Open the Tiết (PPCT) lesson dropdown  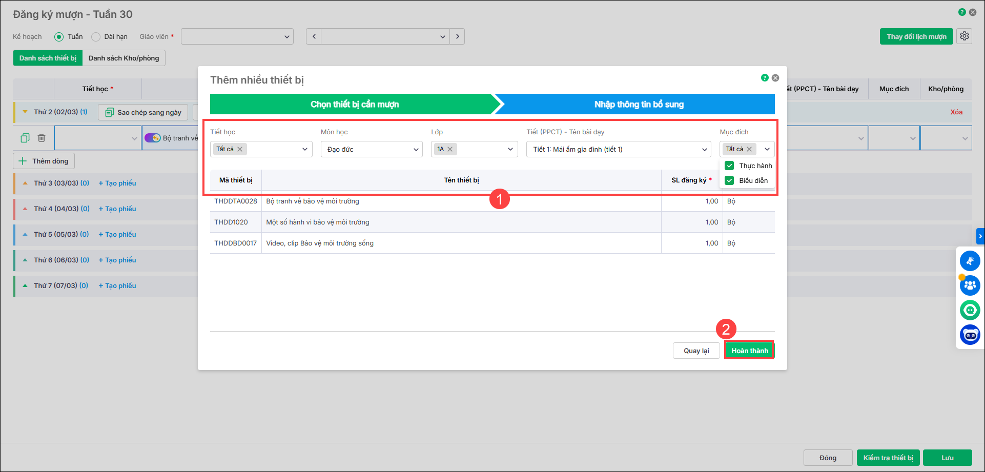click(618, 149)
